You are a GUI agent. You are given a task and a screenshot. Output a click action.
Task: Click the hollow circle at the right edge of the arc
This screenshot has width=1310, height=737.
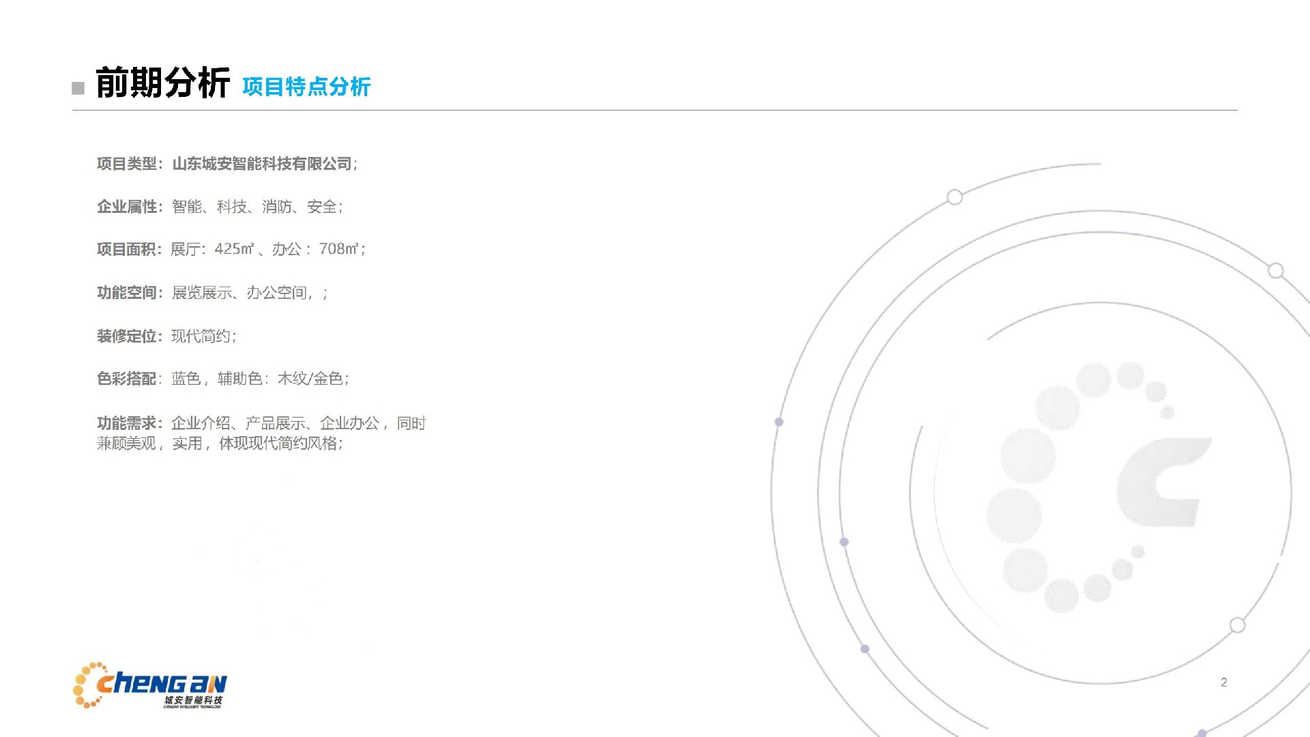1275,271
